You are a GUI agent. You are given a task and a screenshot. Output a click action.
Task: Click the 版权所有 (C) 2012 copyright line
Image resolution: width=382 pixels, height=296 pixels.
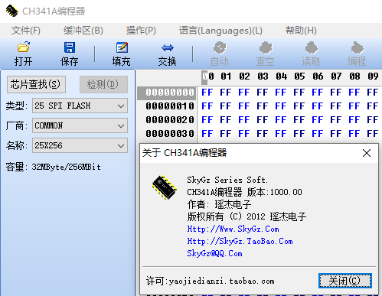[247, 216]
